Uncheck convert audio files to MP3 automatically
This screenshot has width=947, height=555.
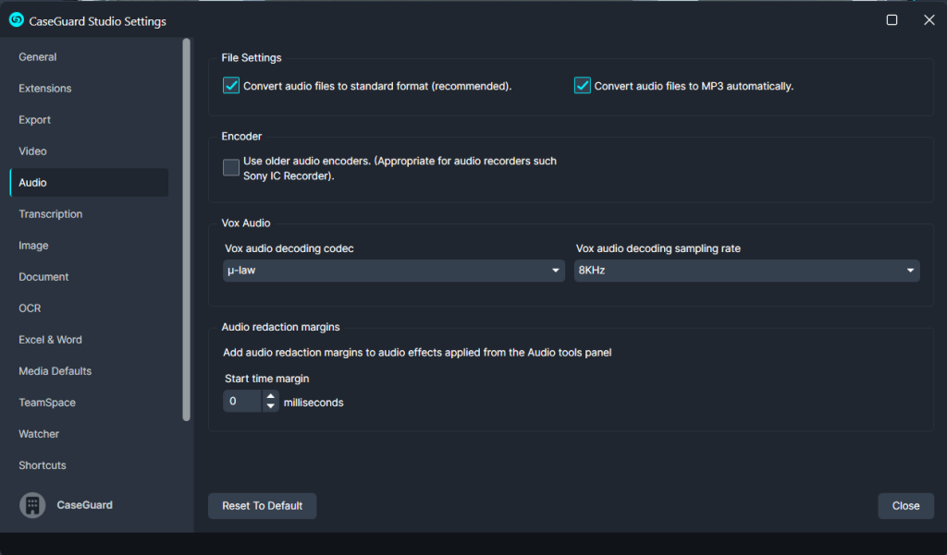click(583, 86)
